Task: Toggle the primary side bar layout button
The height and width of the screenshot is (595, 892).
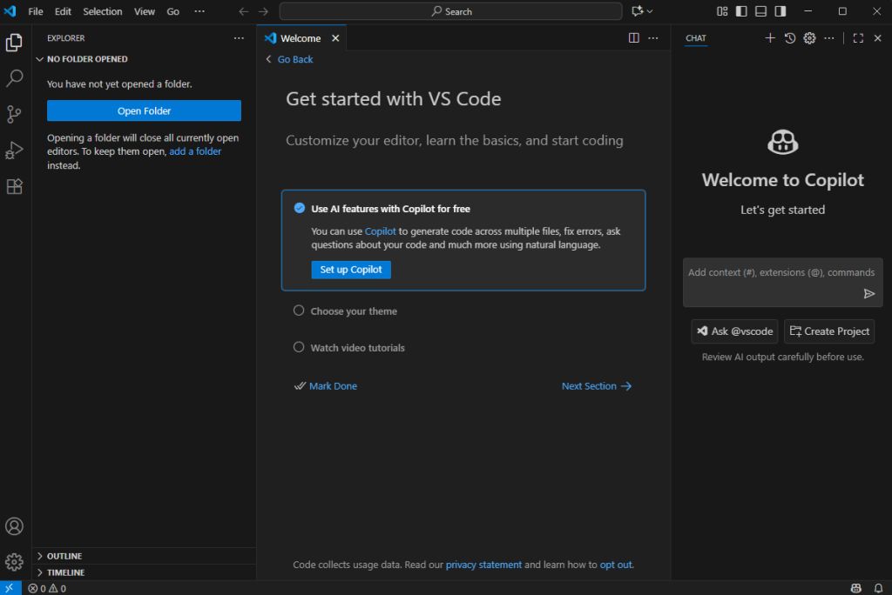Action: point(741,11)
